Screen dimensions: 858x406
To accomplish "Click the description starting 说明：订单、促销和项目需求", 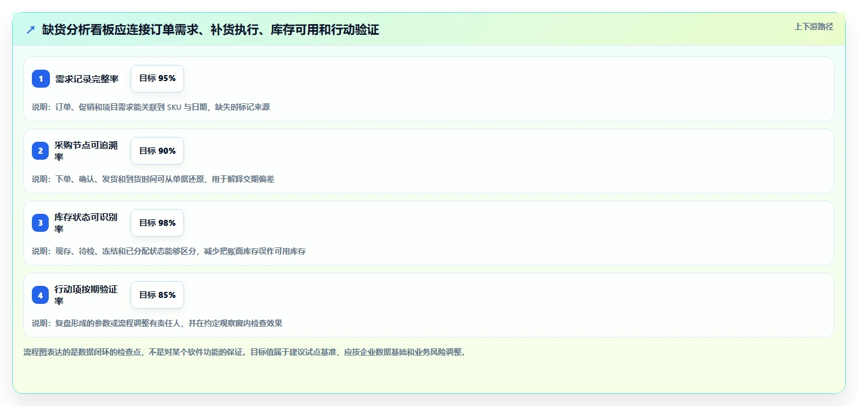I will tap(151, 107).
